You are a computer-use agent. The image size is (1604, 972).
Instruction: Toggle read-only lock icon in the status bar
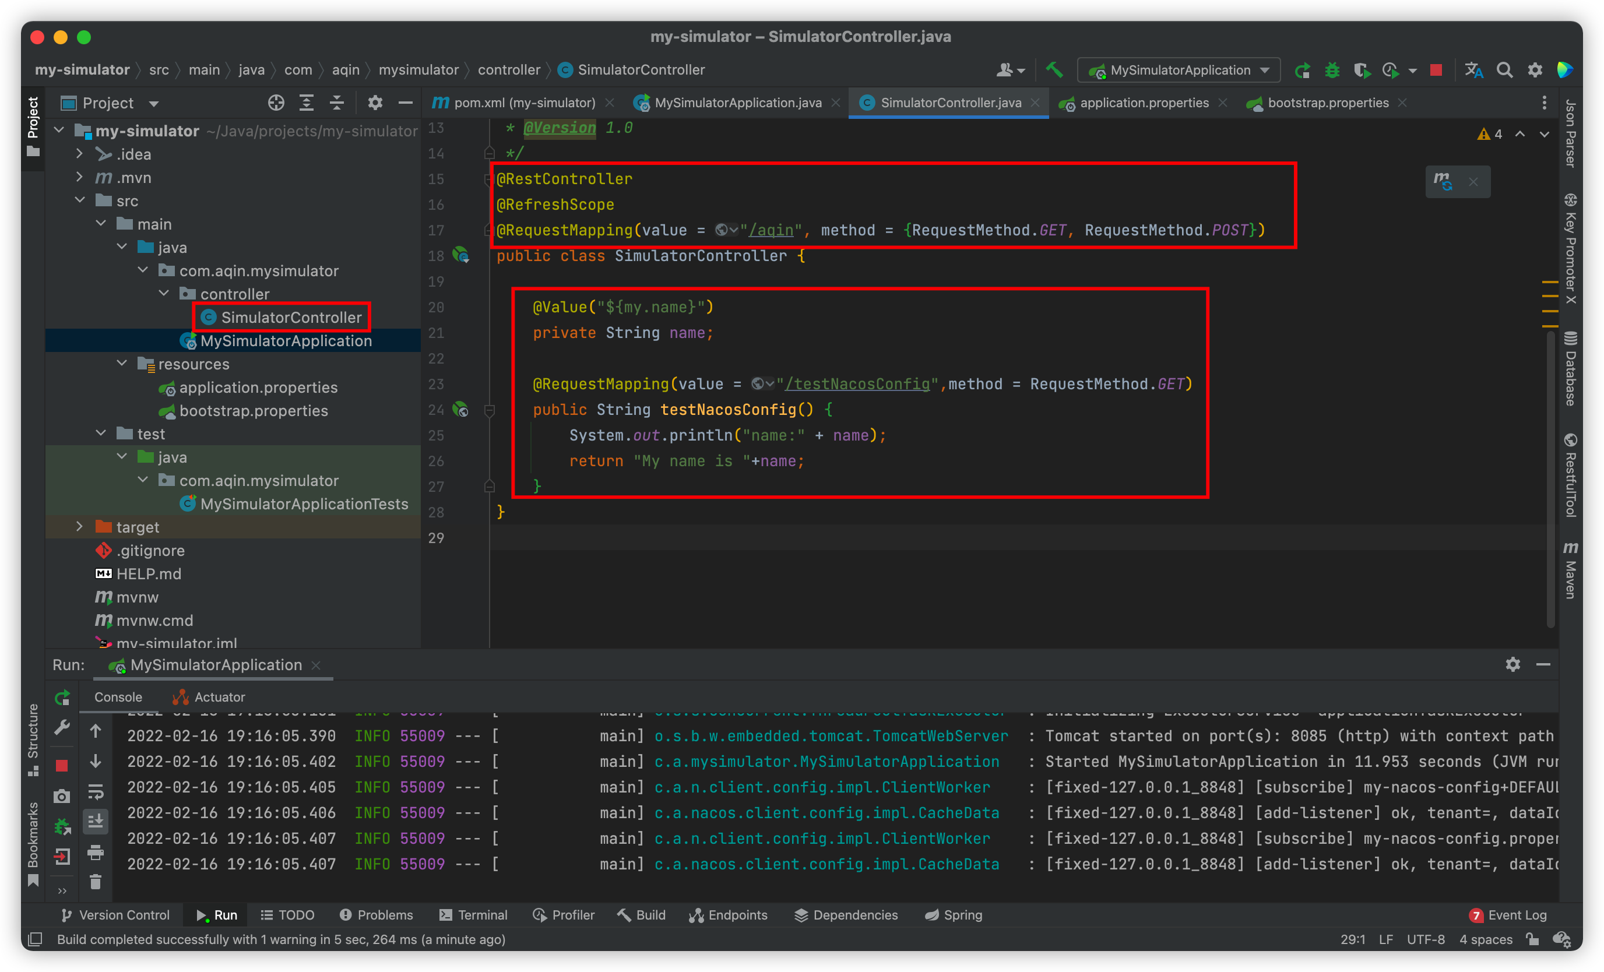pyautogui.click(x=1532, y=939)
